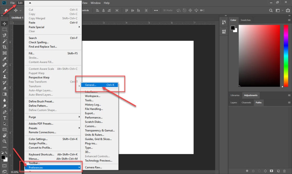Select the Eraser tool
The image size is (292, 174).
pyautogui.click(x=5, y=89)
